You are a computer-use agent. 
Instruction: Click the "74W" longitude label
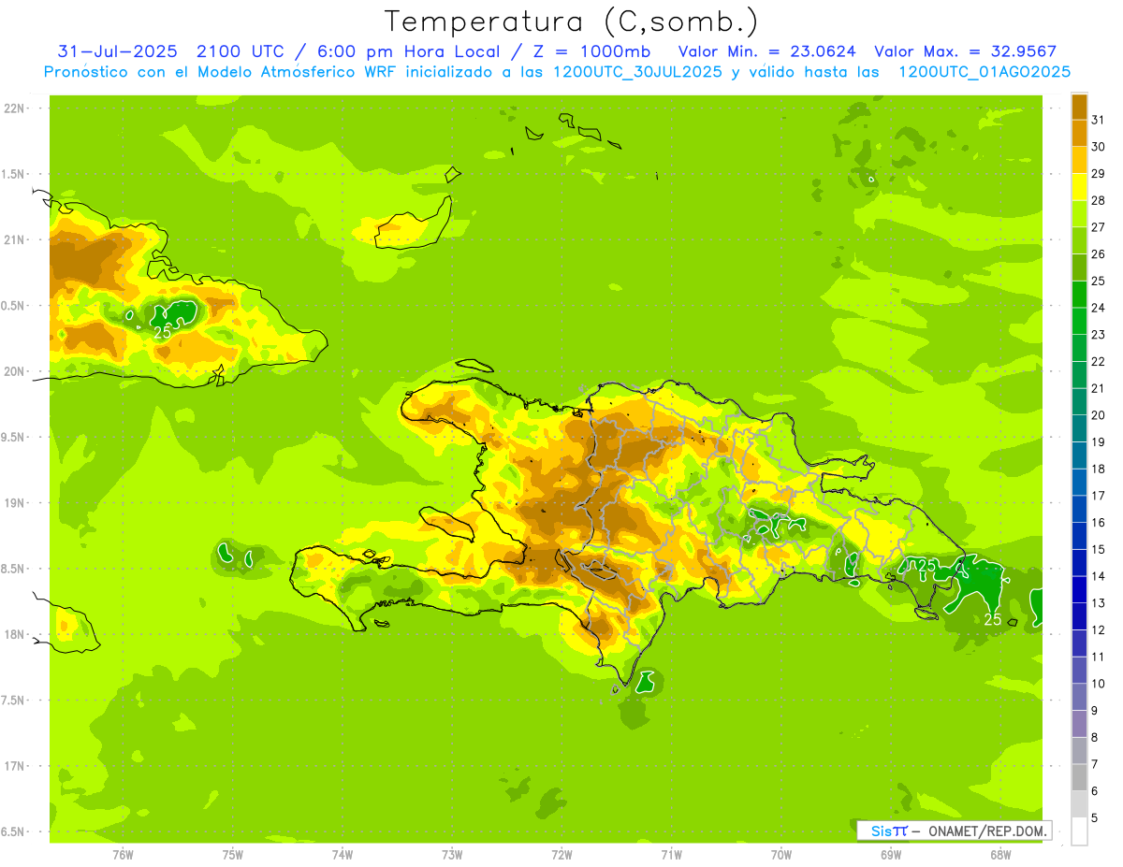click(x=343, y=855)
